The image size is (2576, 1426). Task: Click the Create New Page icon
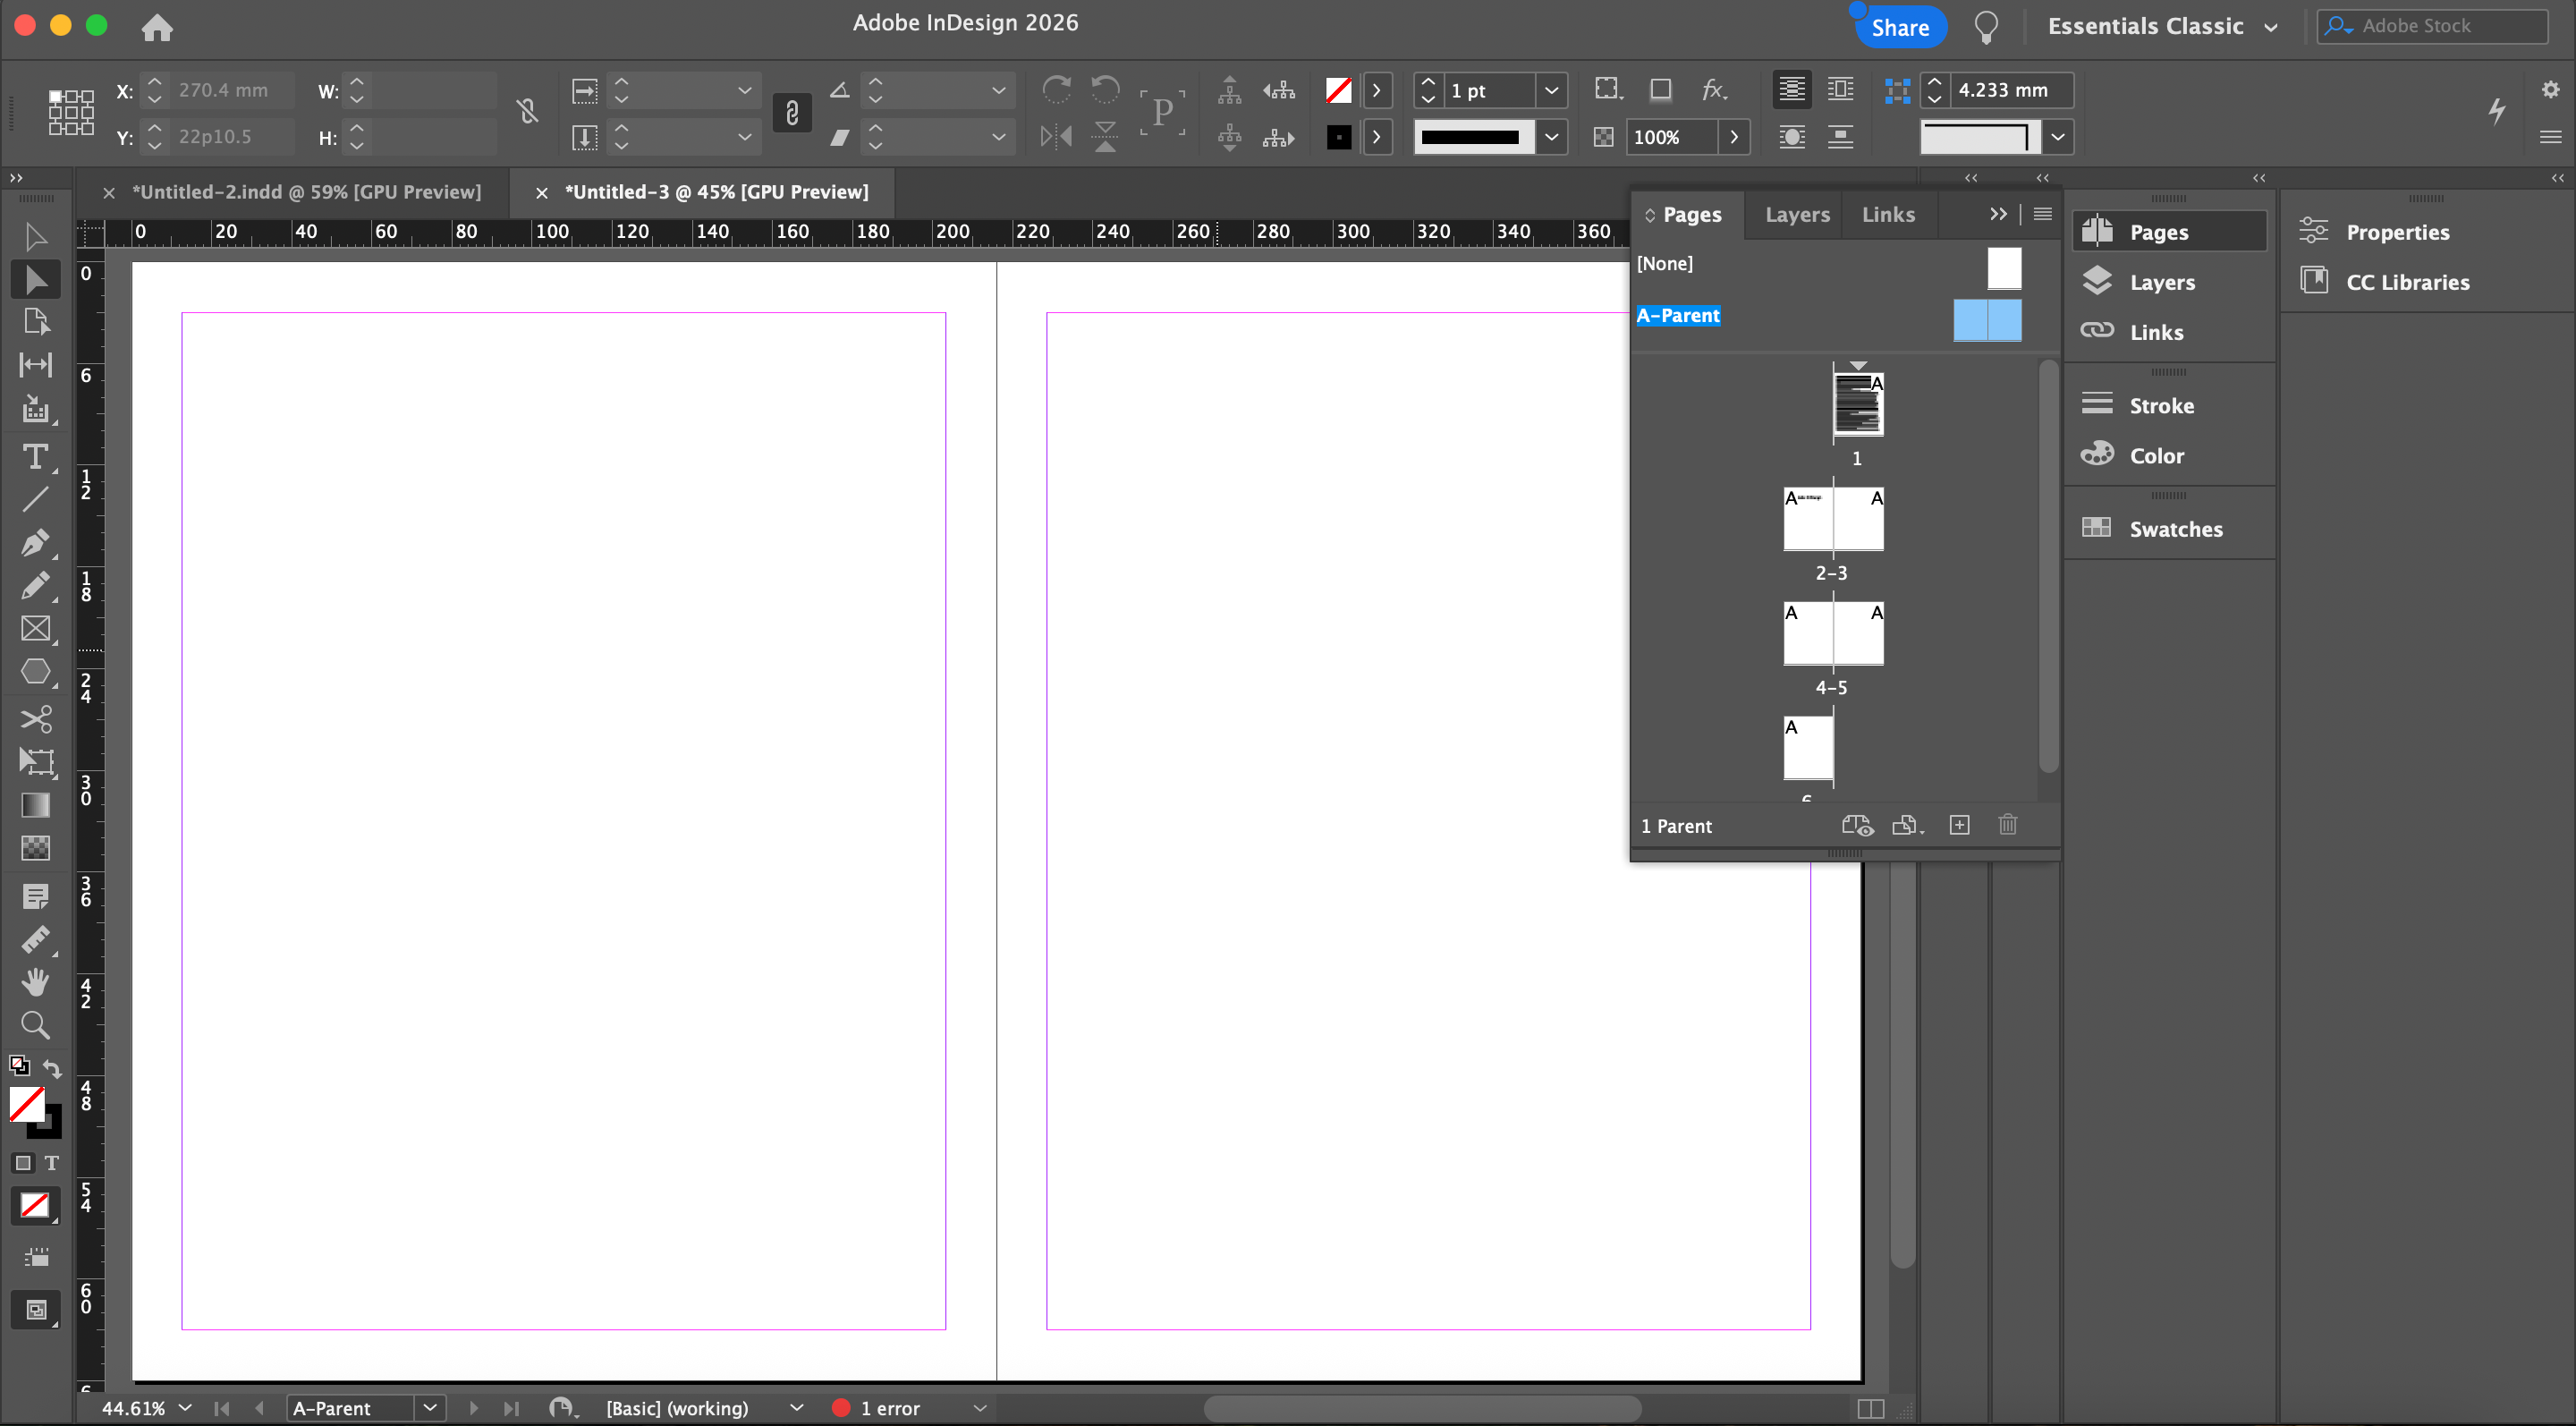(1959, 825)
